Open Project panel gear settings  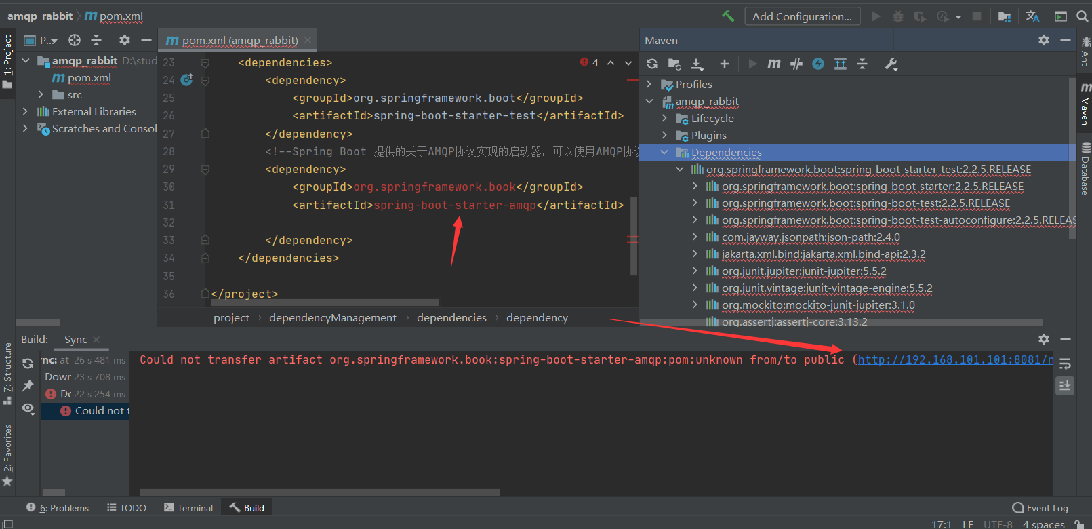[x=125, y=40]
